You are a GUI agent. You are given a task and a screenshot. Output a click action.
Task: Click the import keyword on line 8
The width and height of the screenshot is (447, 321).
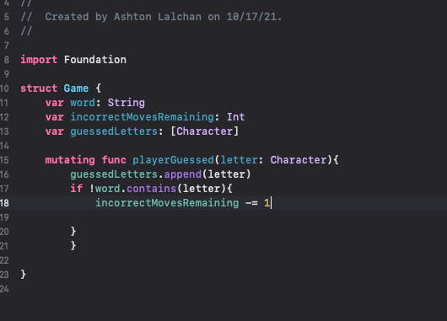coord(39,60)
